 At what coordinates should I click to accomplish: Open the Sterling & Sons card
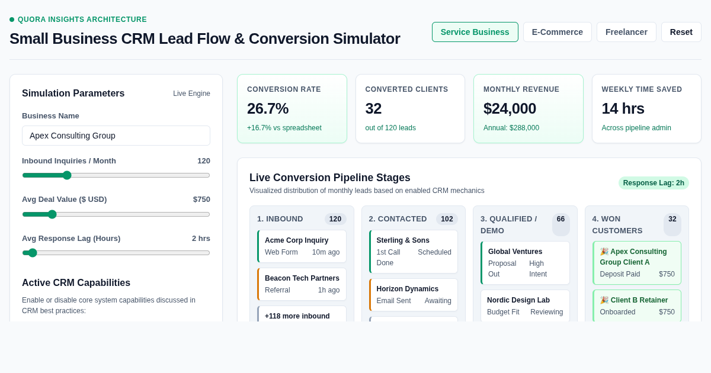point(414,252)
